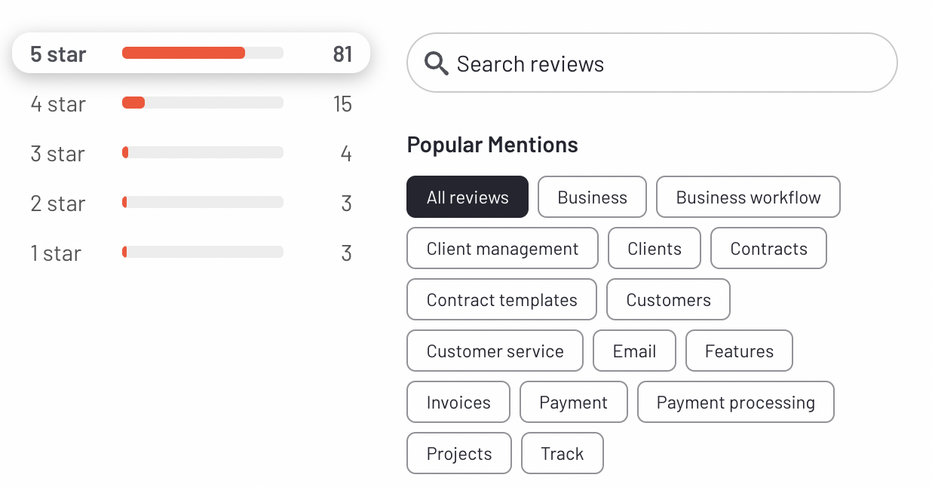932x487 pixels.
Task: Select the All reviews mention tag
Action: [x=468, y=198]
